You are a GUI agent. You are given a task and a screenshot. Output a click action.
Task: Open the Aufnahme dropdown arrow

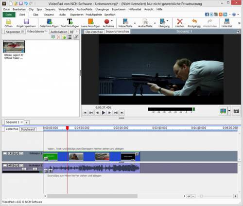(x=112, y=21)
